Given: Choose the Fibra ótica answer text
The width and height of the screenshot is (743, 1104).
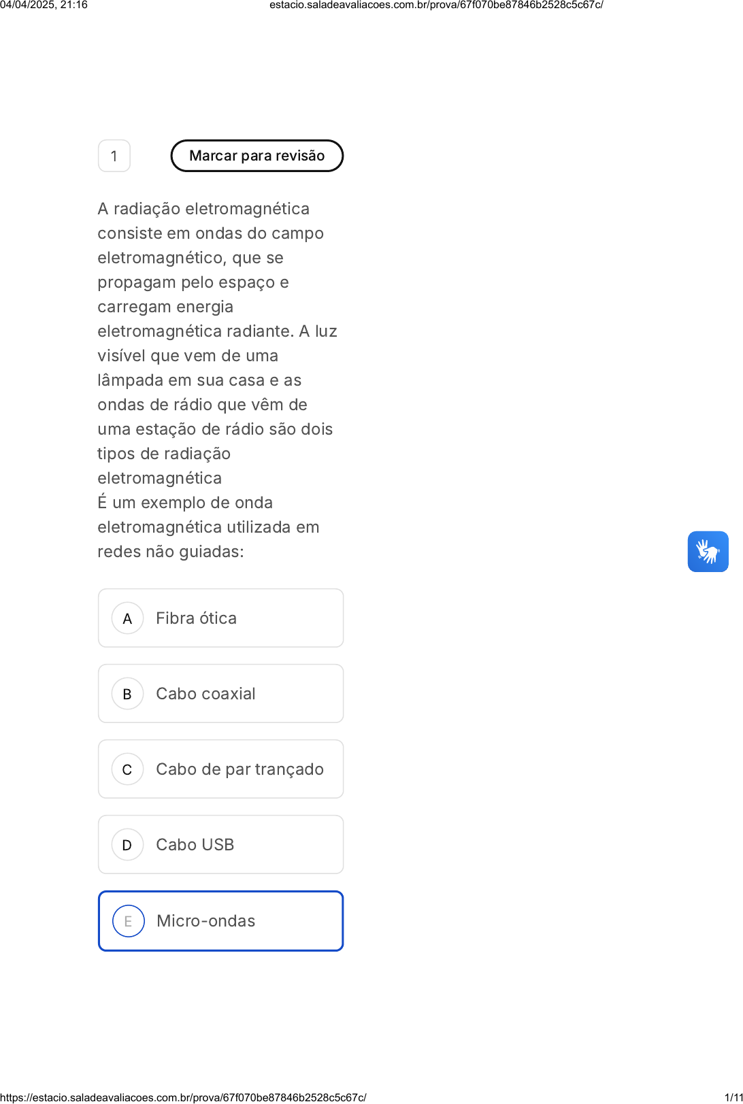Looking at the screenshot, I should 196,618.
